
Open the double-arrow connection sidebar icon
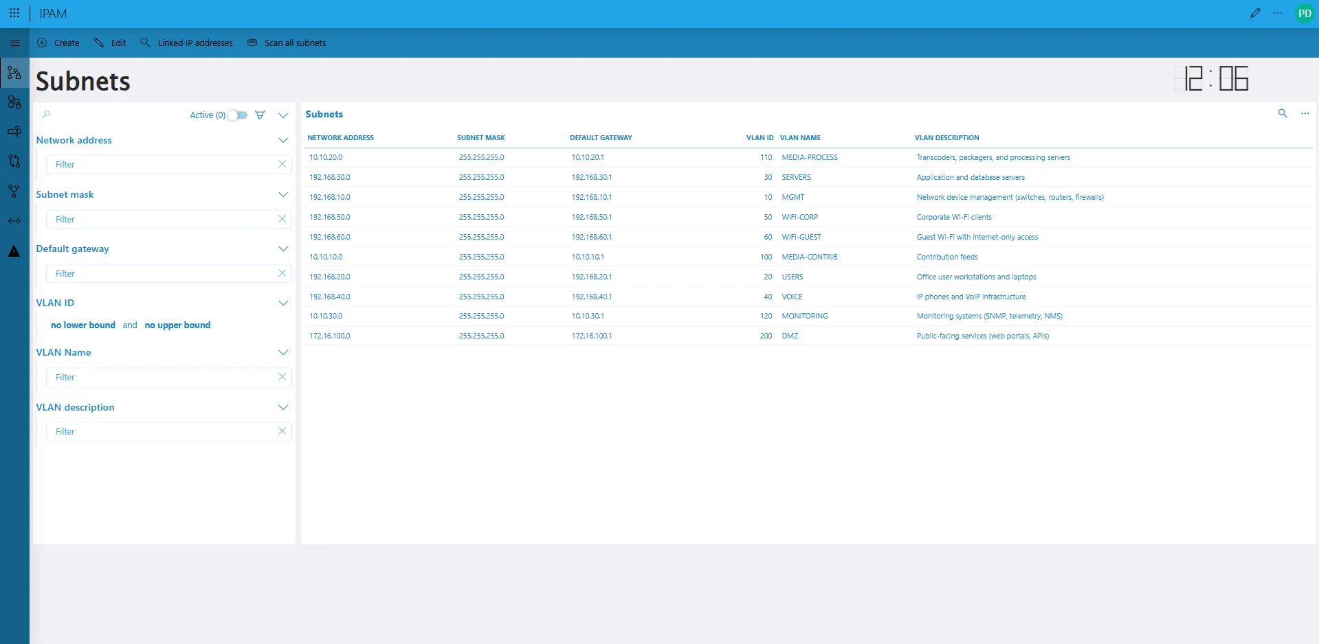pos(14,220)
